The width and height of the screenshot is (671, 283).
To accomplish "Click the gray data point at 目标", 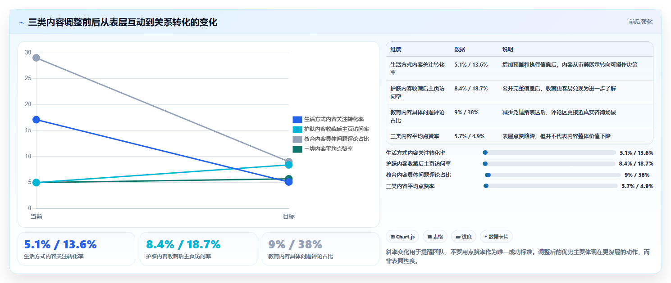I will tap(289, 161).
